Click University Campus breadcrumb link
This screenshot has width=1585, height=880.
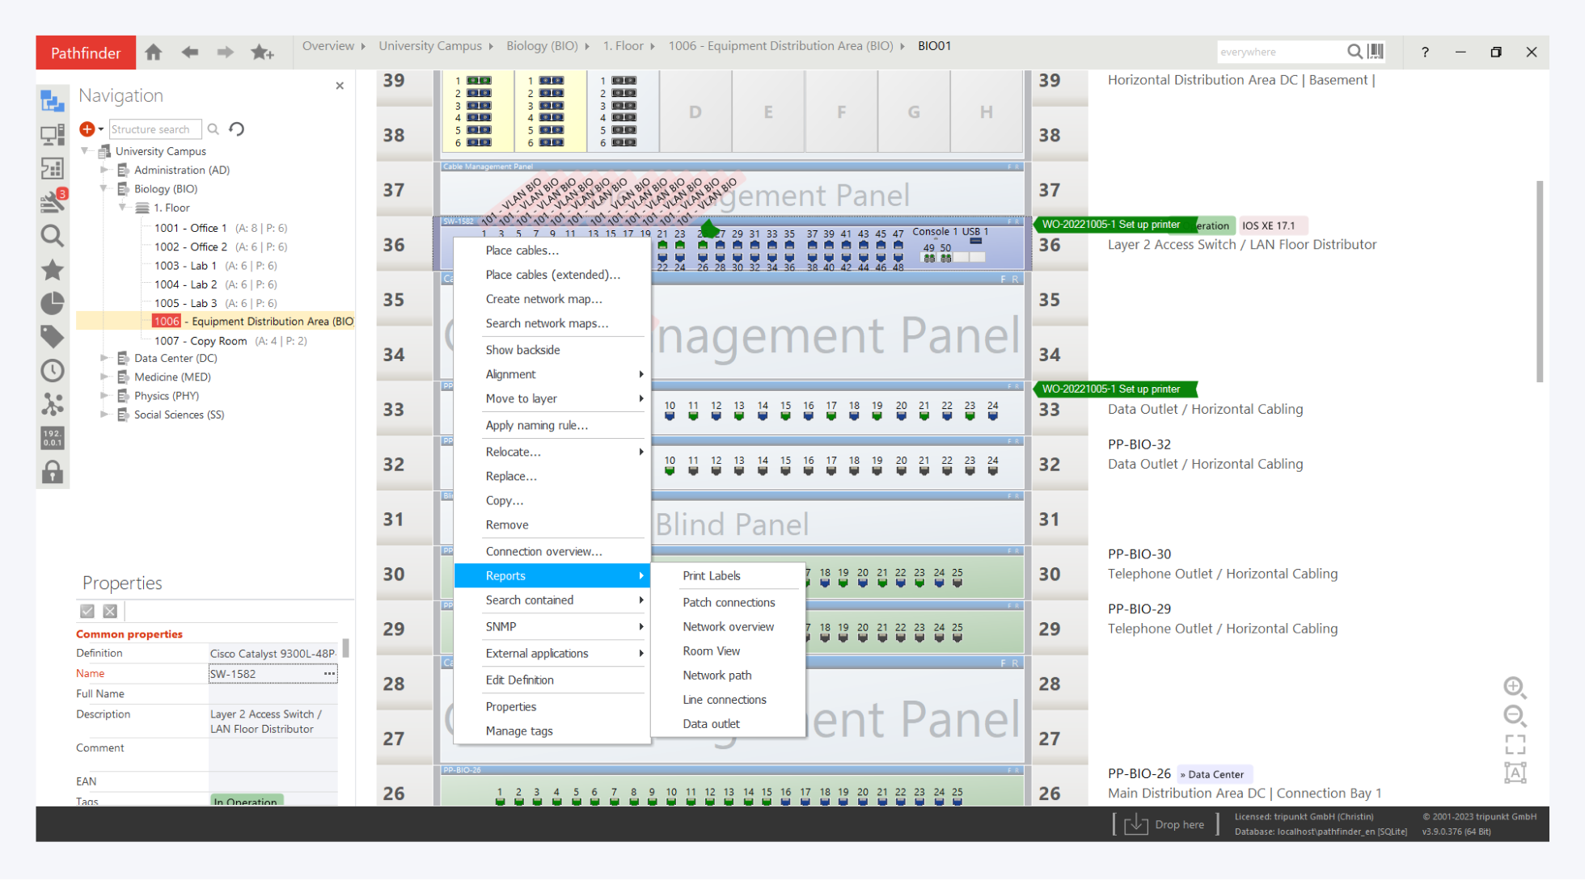click(x=429, y=46)
